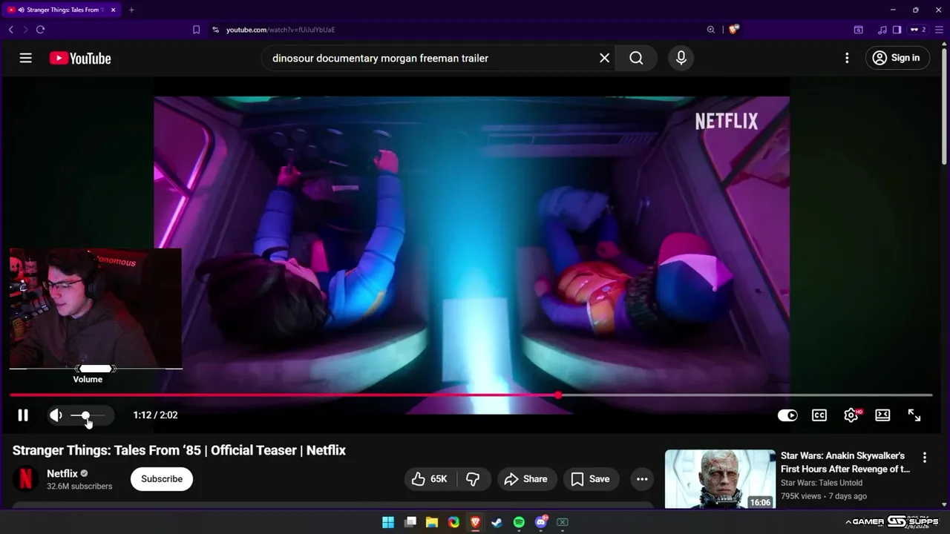Screen dimensions: 950x534
Task: Save the video to a playlist
Action: coord(591,479)
